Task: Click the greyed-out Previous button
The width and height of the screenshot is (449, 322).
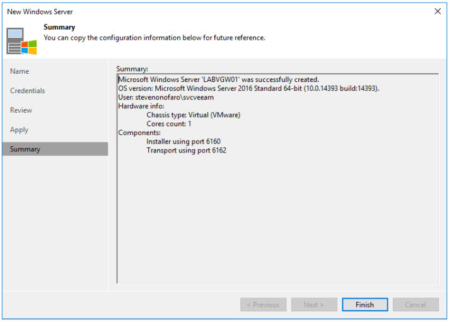Action: (x=263, y=304)
